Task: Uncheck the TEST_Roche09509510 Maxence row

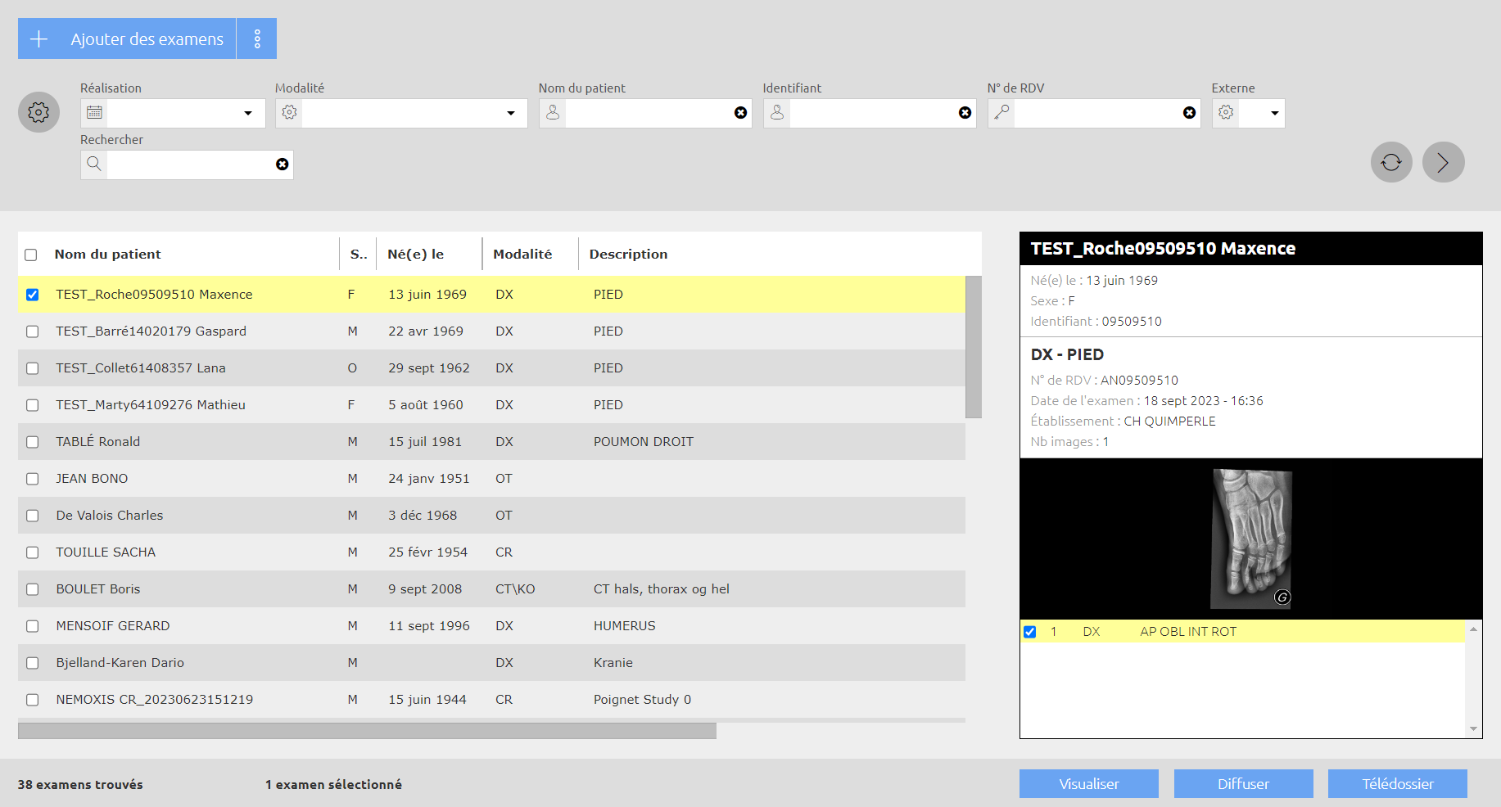Action: click(32, 295)
